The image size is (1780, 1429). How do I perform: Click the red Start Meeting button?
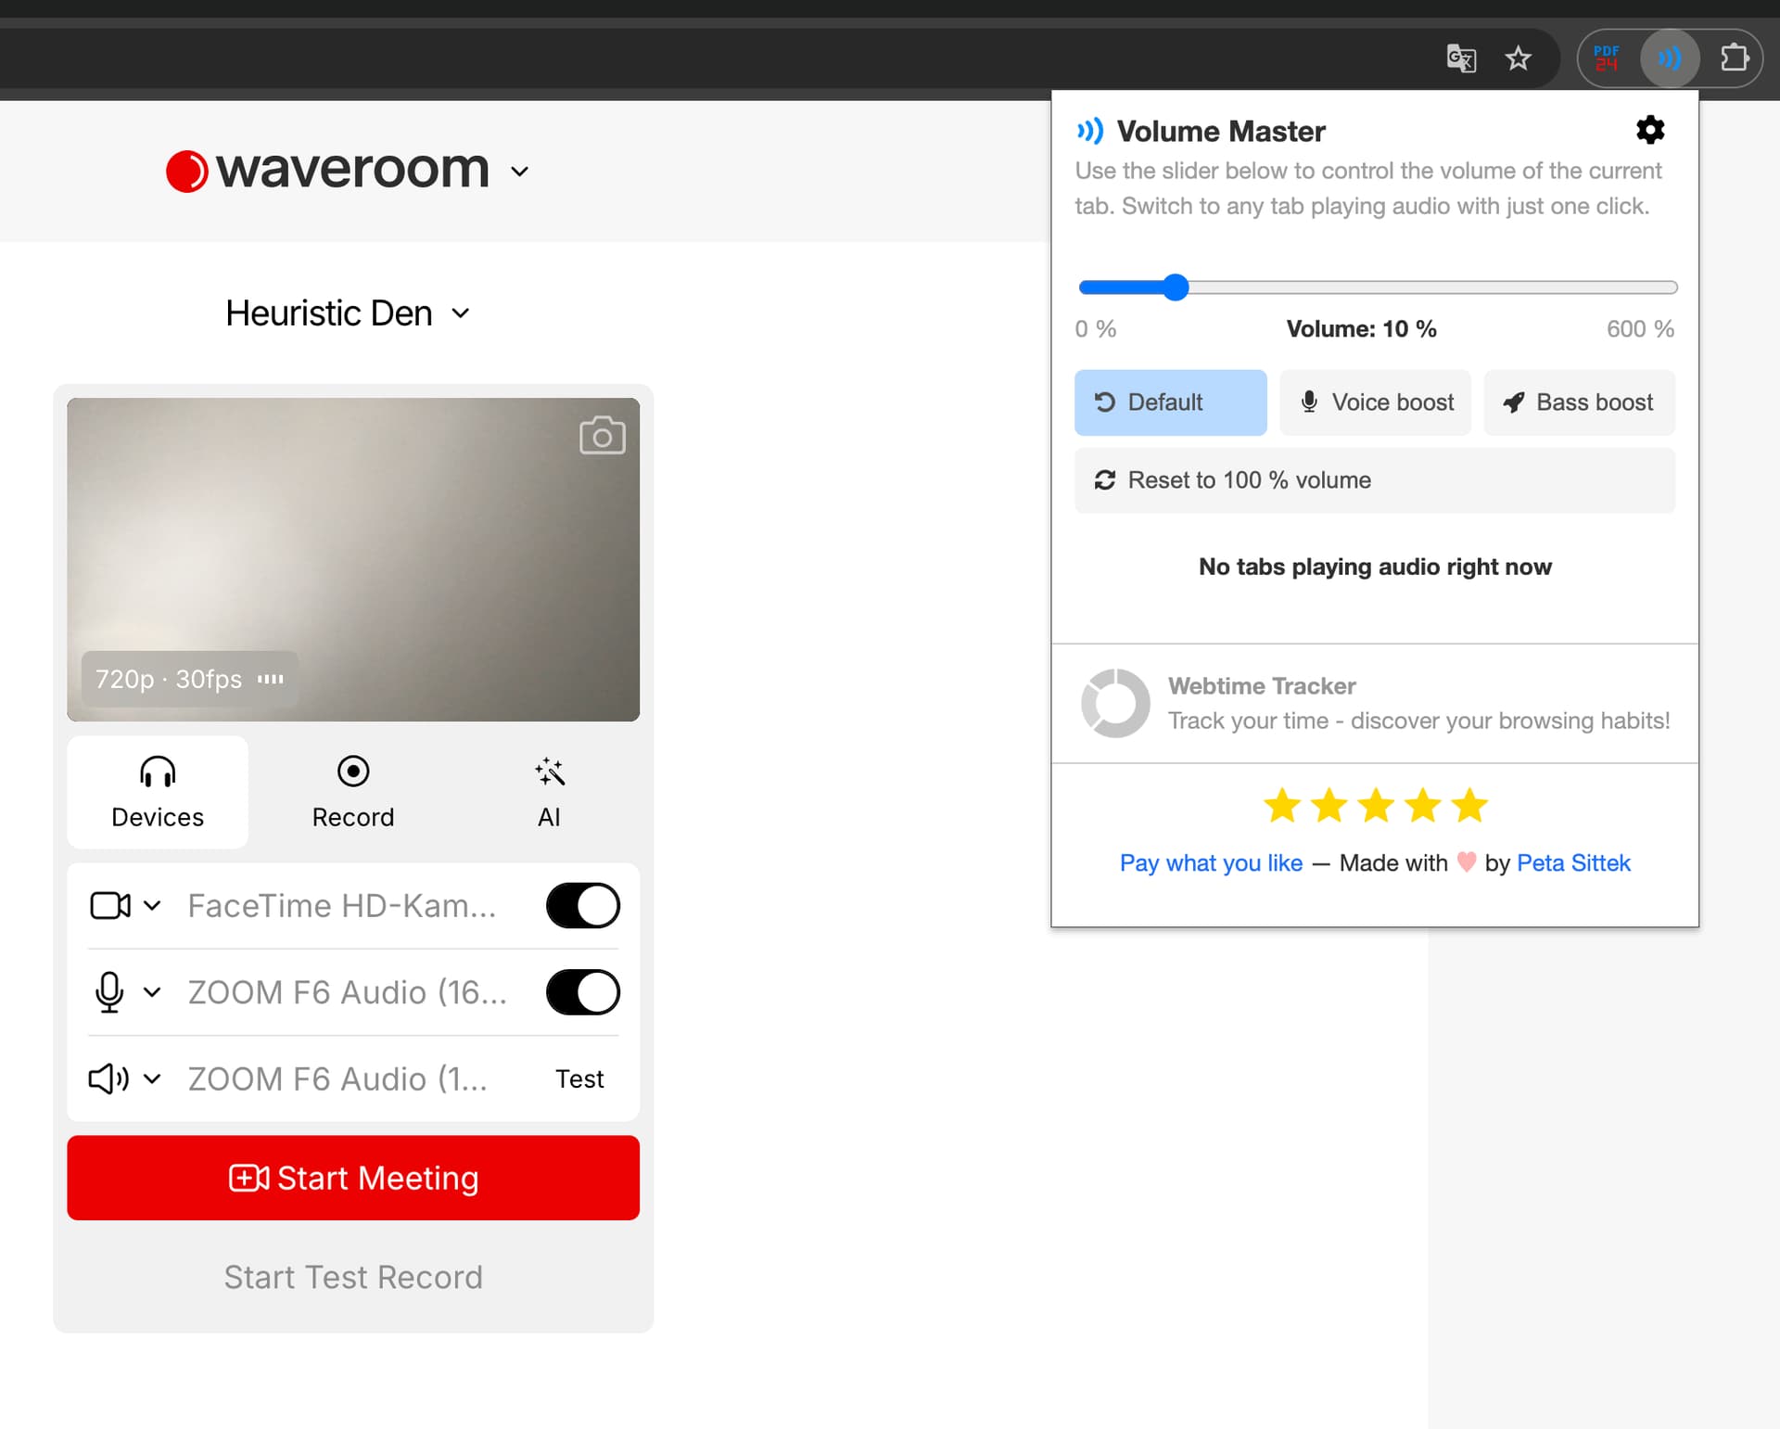click(x=353, y=1178)
